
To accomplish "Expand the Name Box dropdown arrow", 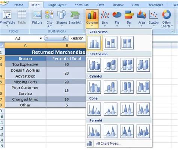I will pyautogui.click(x=41, y=38).
